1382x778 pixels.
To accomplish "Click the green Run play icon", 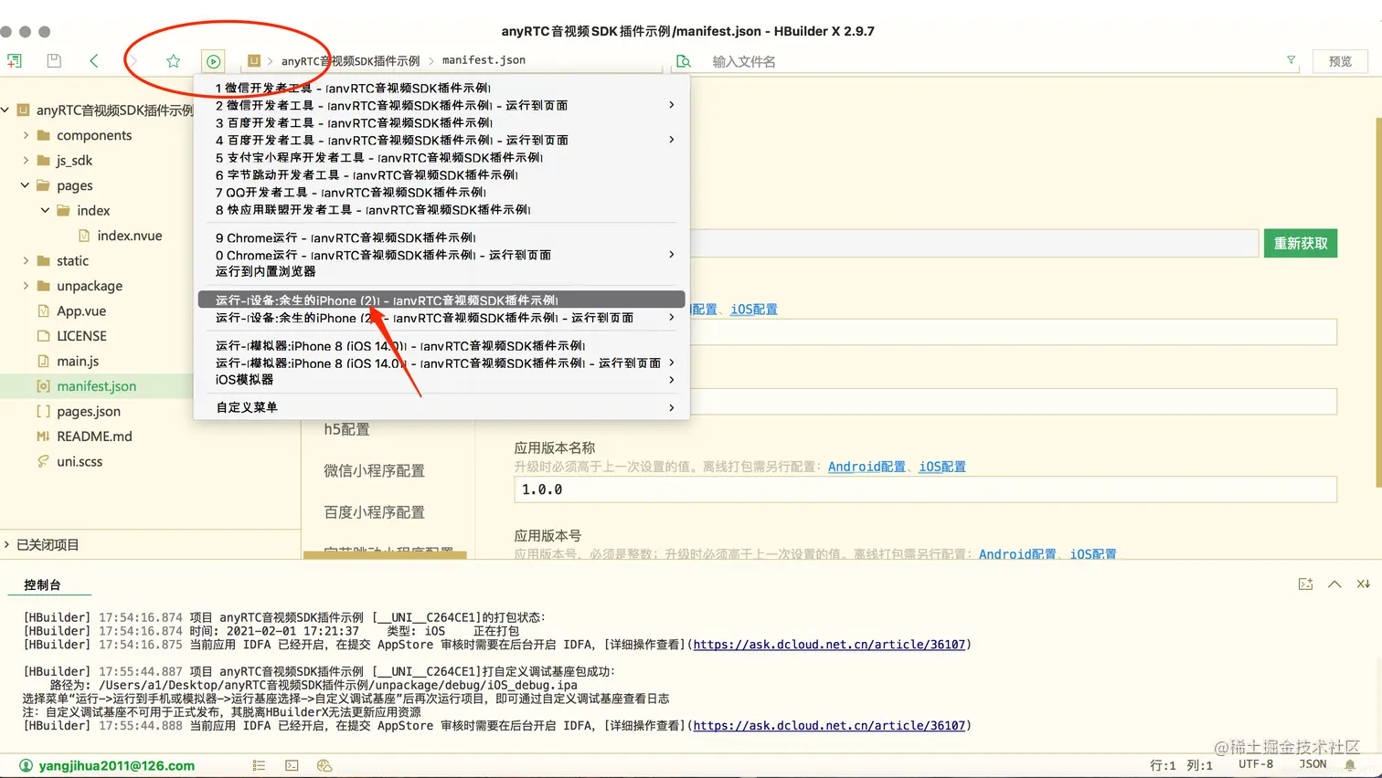I will tap(213, 61).
